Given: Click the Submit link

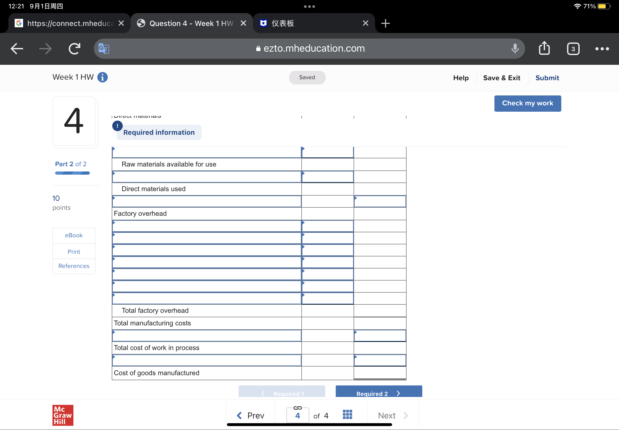Looking at the screenshot, I should (547, 78).
